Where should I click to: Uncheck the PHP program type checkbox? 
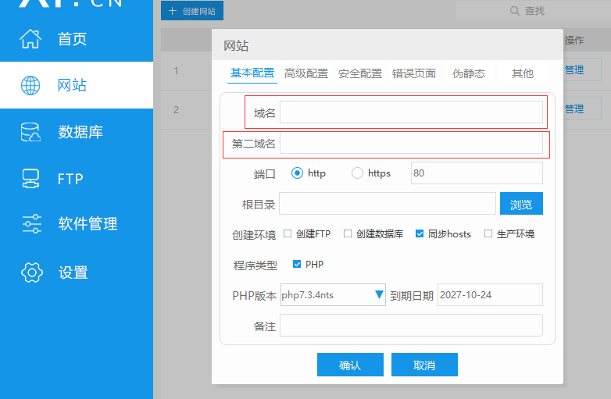297,265
